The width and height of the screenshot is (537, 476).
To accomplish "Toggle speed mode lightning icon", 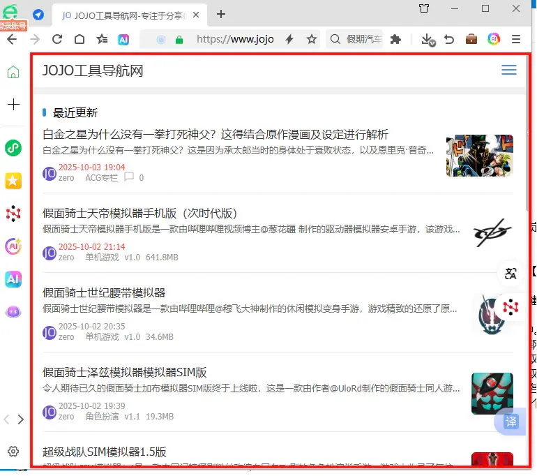I will click(289, 40).
